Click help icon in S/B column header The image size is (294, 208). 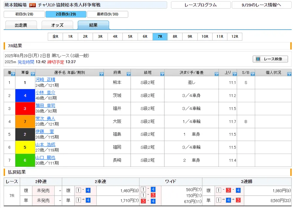tap(253, 74)
